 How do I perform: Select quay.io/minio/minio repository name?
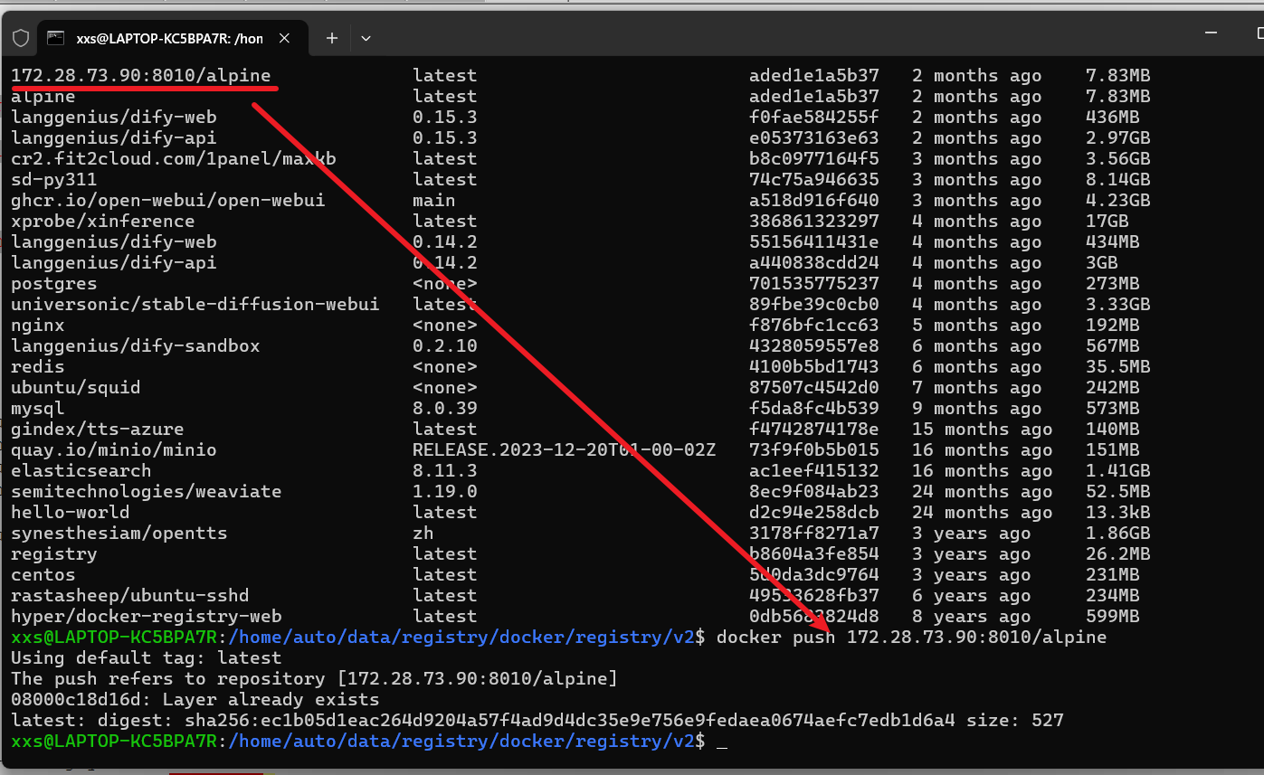tap(113, 450)
